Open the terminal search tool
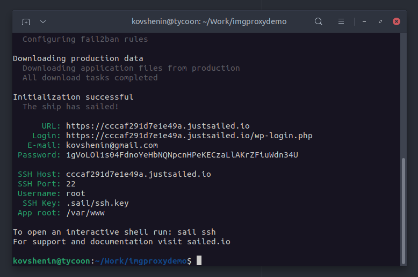This screenshot has height=277, width=418. click(318, 21)
